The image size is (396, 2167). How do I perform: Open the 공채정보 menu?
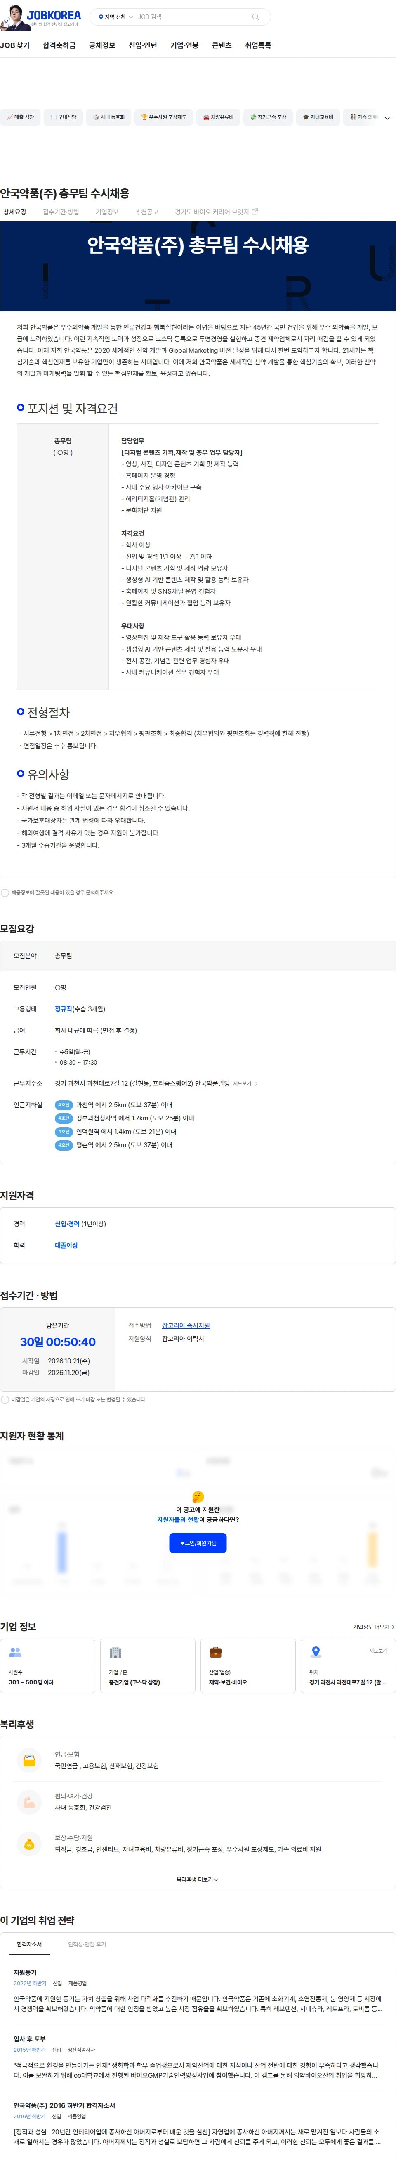pyautogui.click(x=102, y=45)
